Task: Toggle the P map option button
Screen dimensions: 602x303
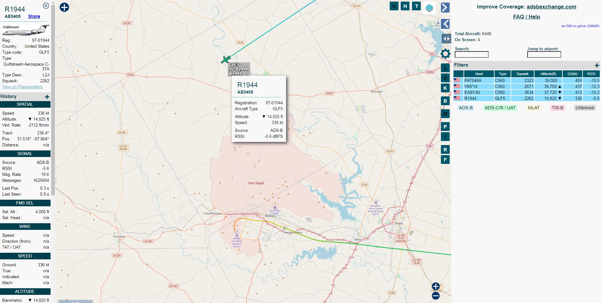Action: pos(445,127)
